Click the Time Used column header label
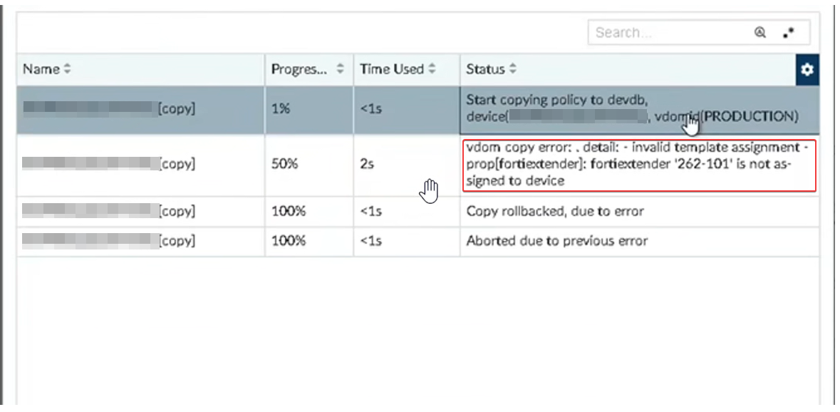Viewport: 840px width, 412px height. [392, 69]
